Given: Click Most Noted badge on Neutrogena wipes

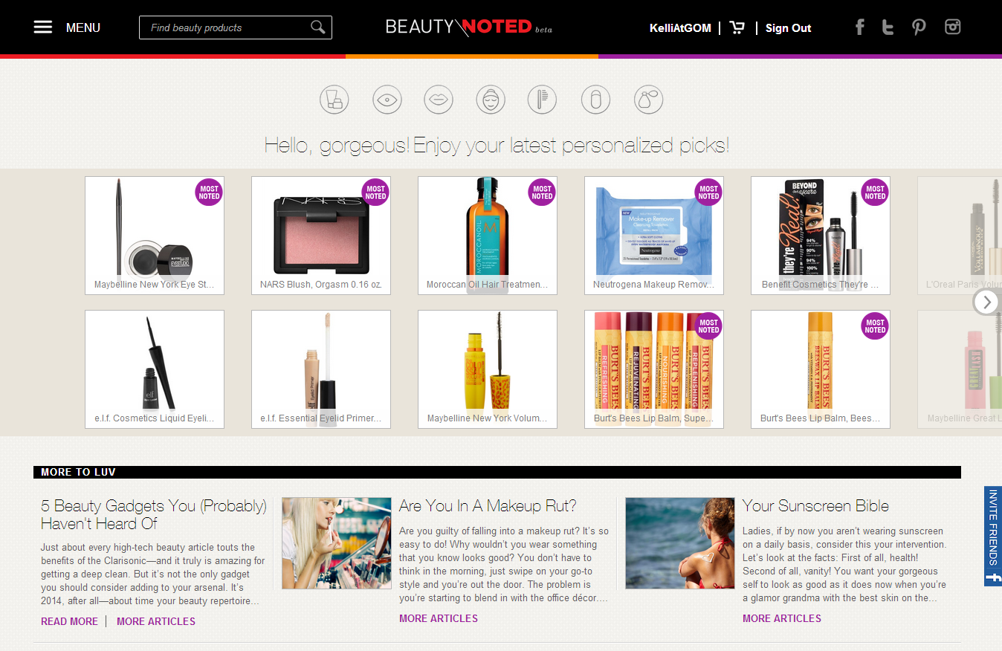Looking at the screenshot, I should 708,192.
